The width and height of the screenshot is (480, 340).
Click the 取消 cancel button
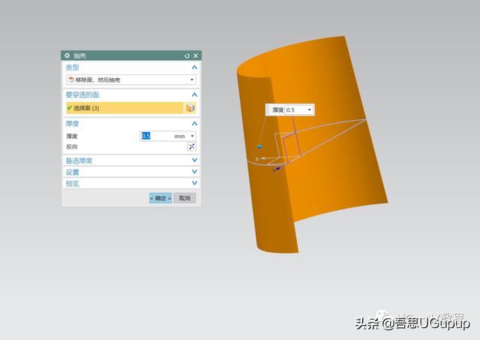pos(184,198)
